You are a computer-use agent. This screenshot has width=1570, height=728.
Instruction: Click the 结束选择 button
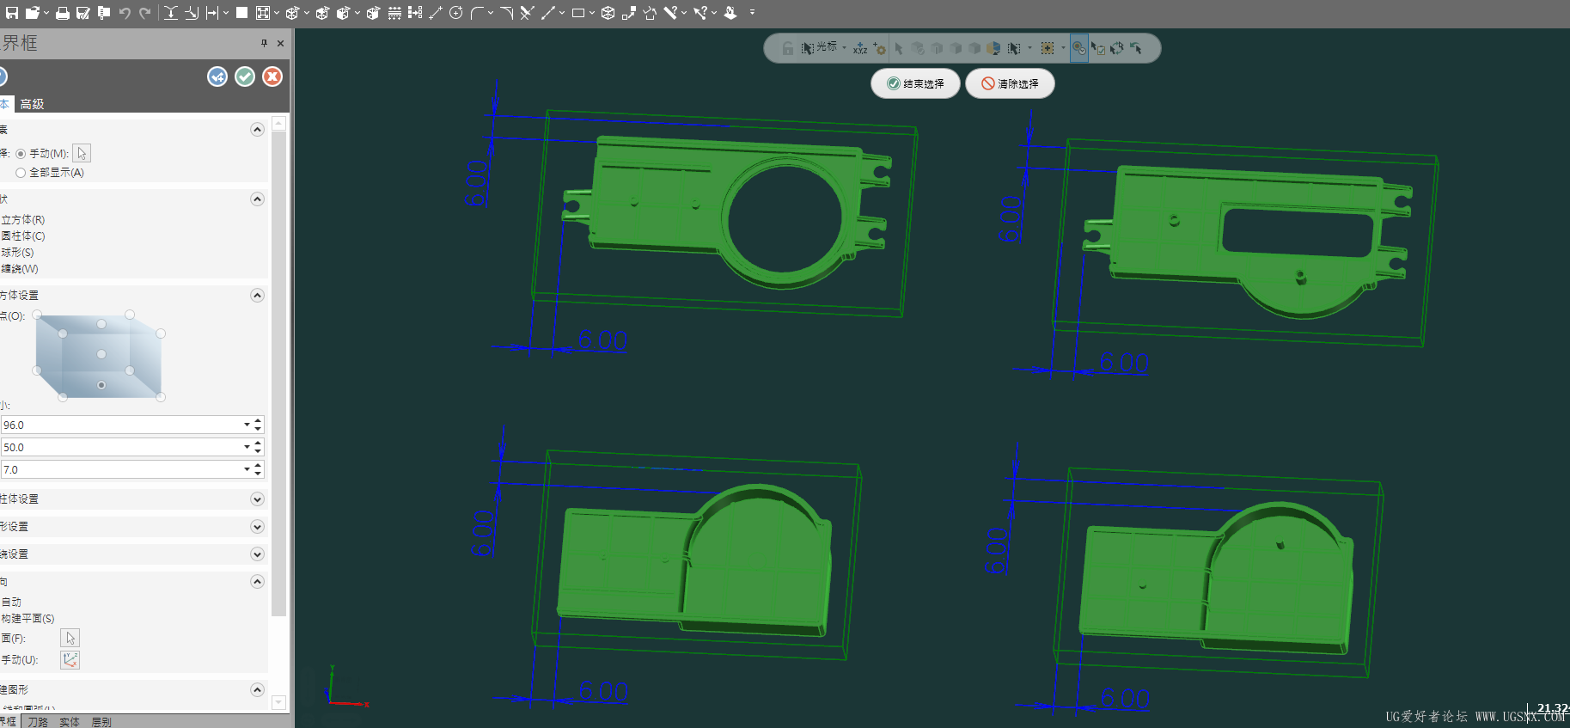click(x=915, y=84)
